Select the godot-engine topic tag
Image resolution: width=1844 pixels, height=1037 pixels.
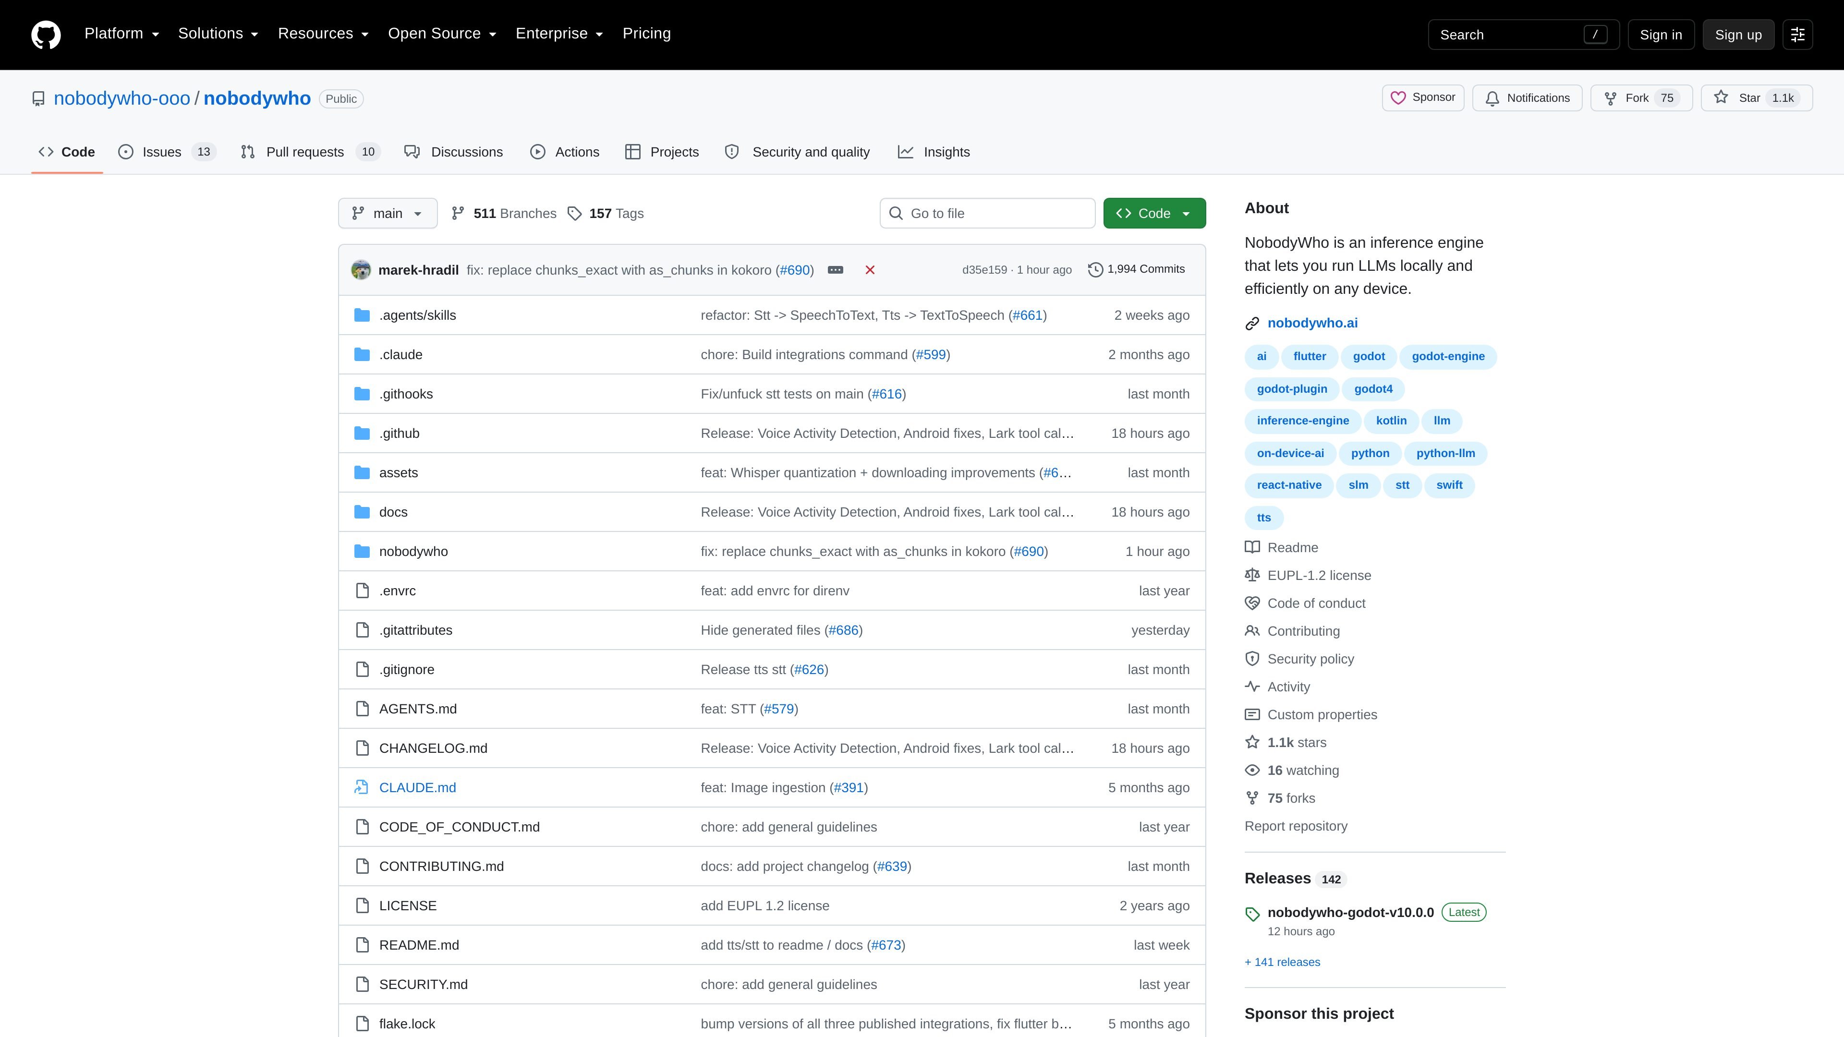pyautogui.click(x=1448, y=356)
